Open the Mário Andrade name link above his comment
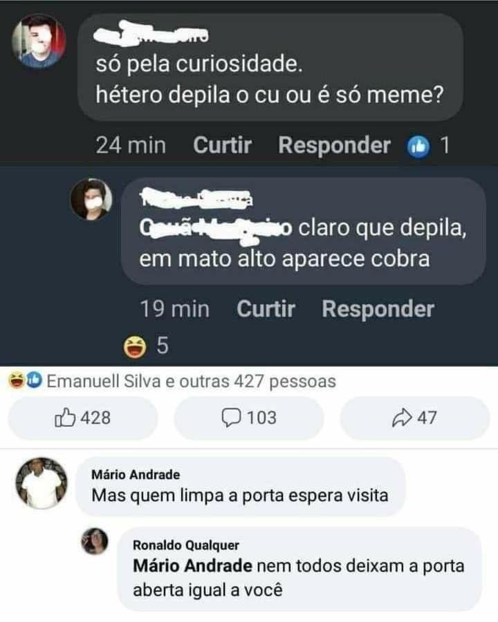 point(136,475)
